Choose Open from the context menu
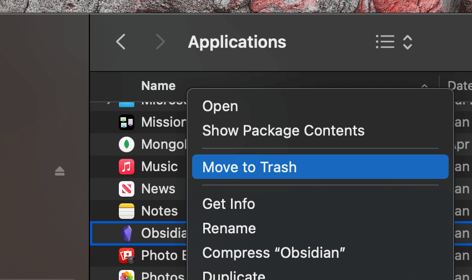 point(220,106)
